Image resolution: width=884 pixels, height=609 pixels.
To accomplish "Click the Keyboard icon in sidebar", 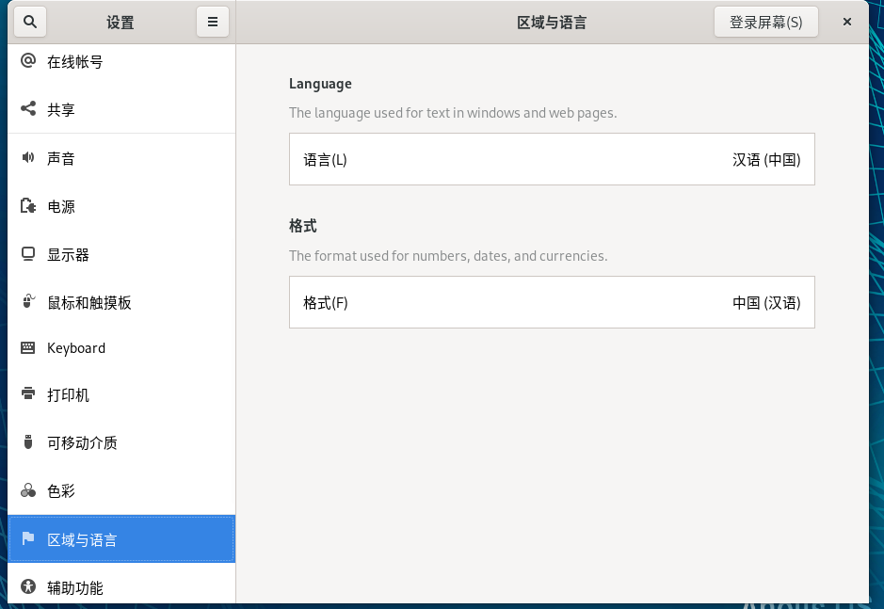I will [x=28, y=348].
